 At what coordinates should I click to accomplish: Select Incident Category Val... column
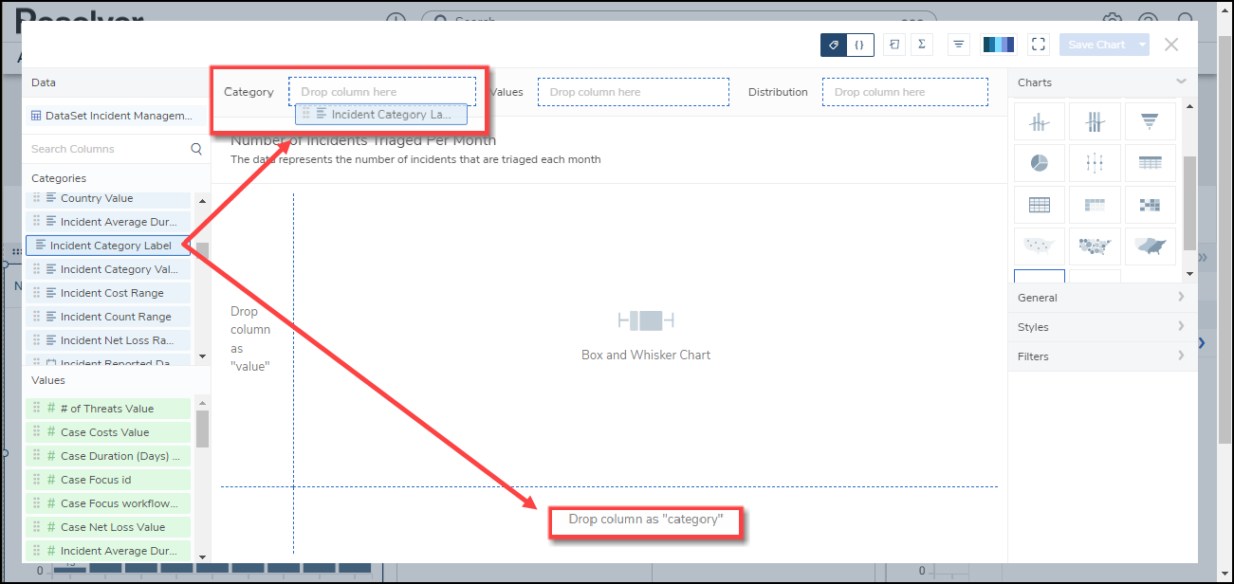(108, 269)
